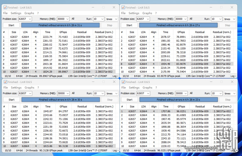Click LDA column header in the 89.8967-peak window
Image resolution: width=242 pixels, height=156 pixels.
click(x=25, y=32)
